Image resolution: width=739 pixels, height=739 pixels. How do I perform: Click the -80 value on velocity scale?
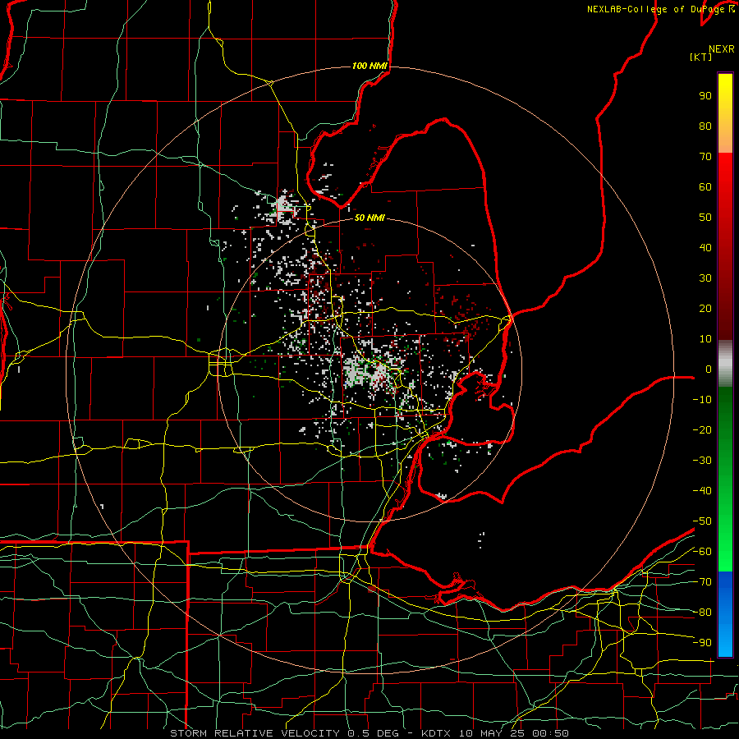pyautogui.click(x=702, y=613)
